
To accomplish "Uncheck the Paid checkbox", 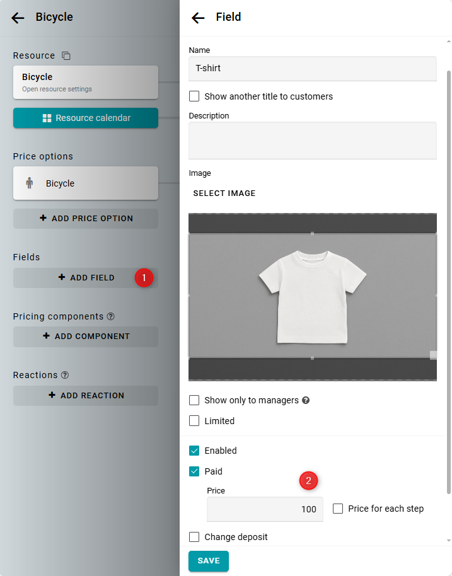I will point(194,471).
